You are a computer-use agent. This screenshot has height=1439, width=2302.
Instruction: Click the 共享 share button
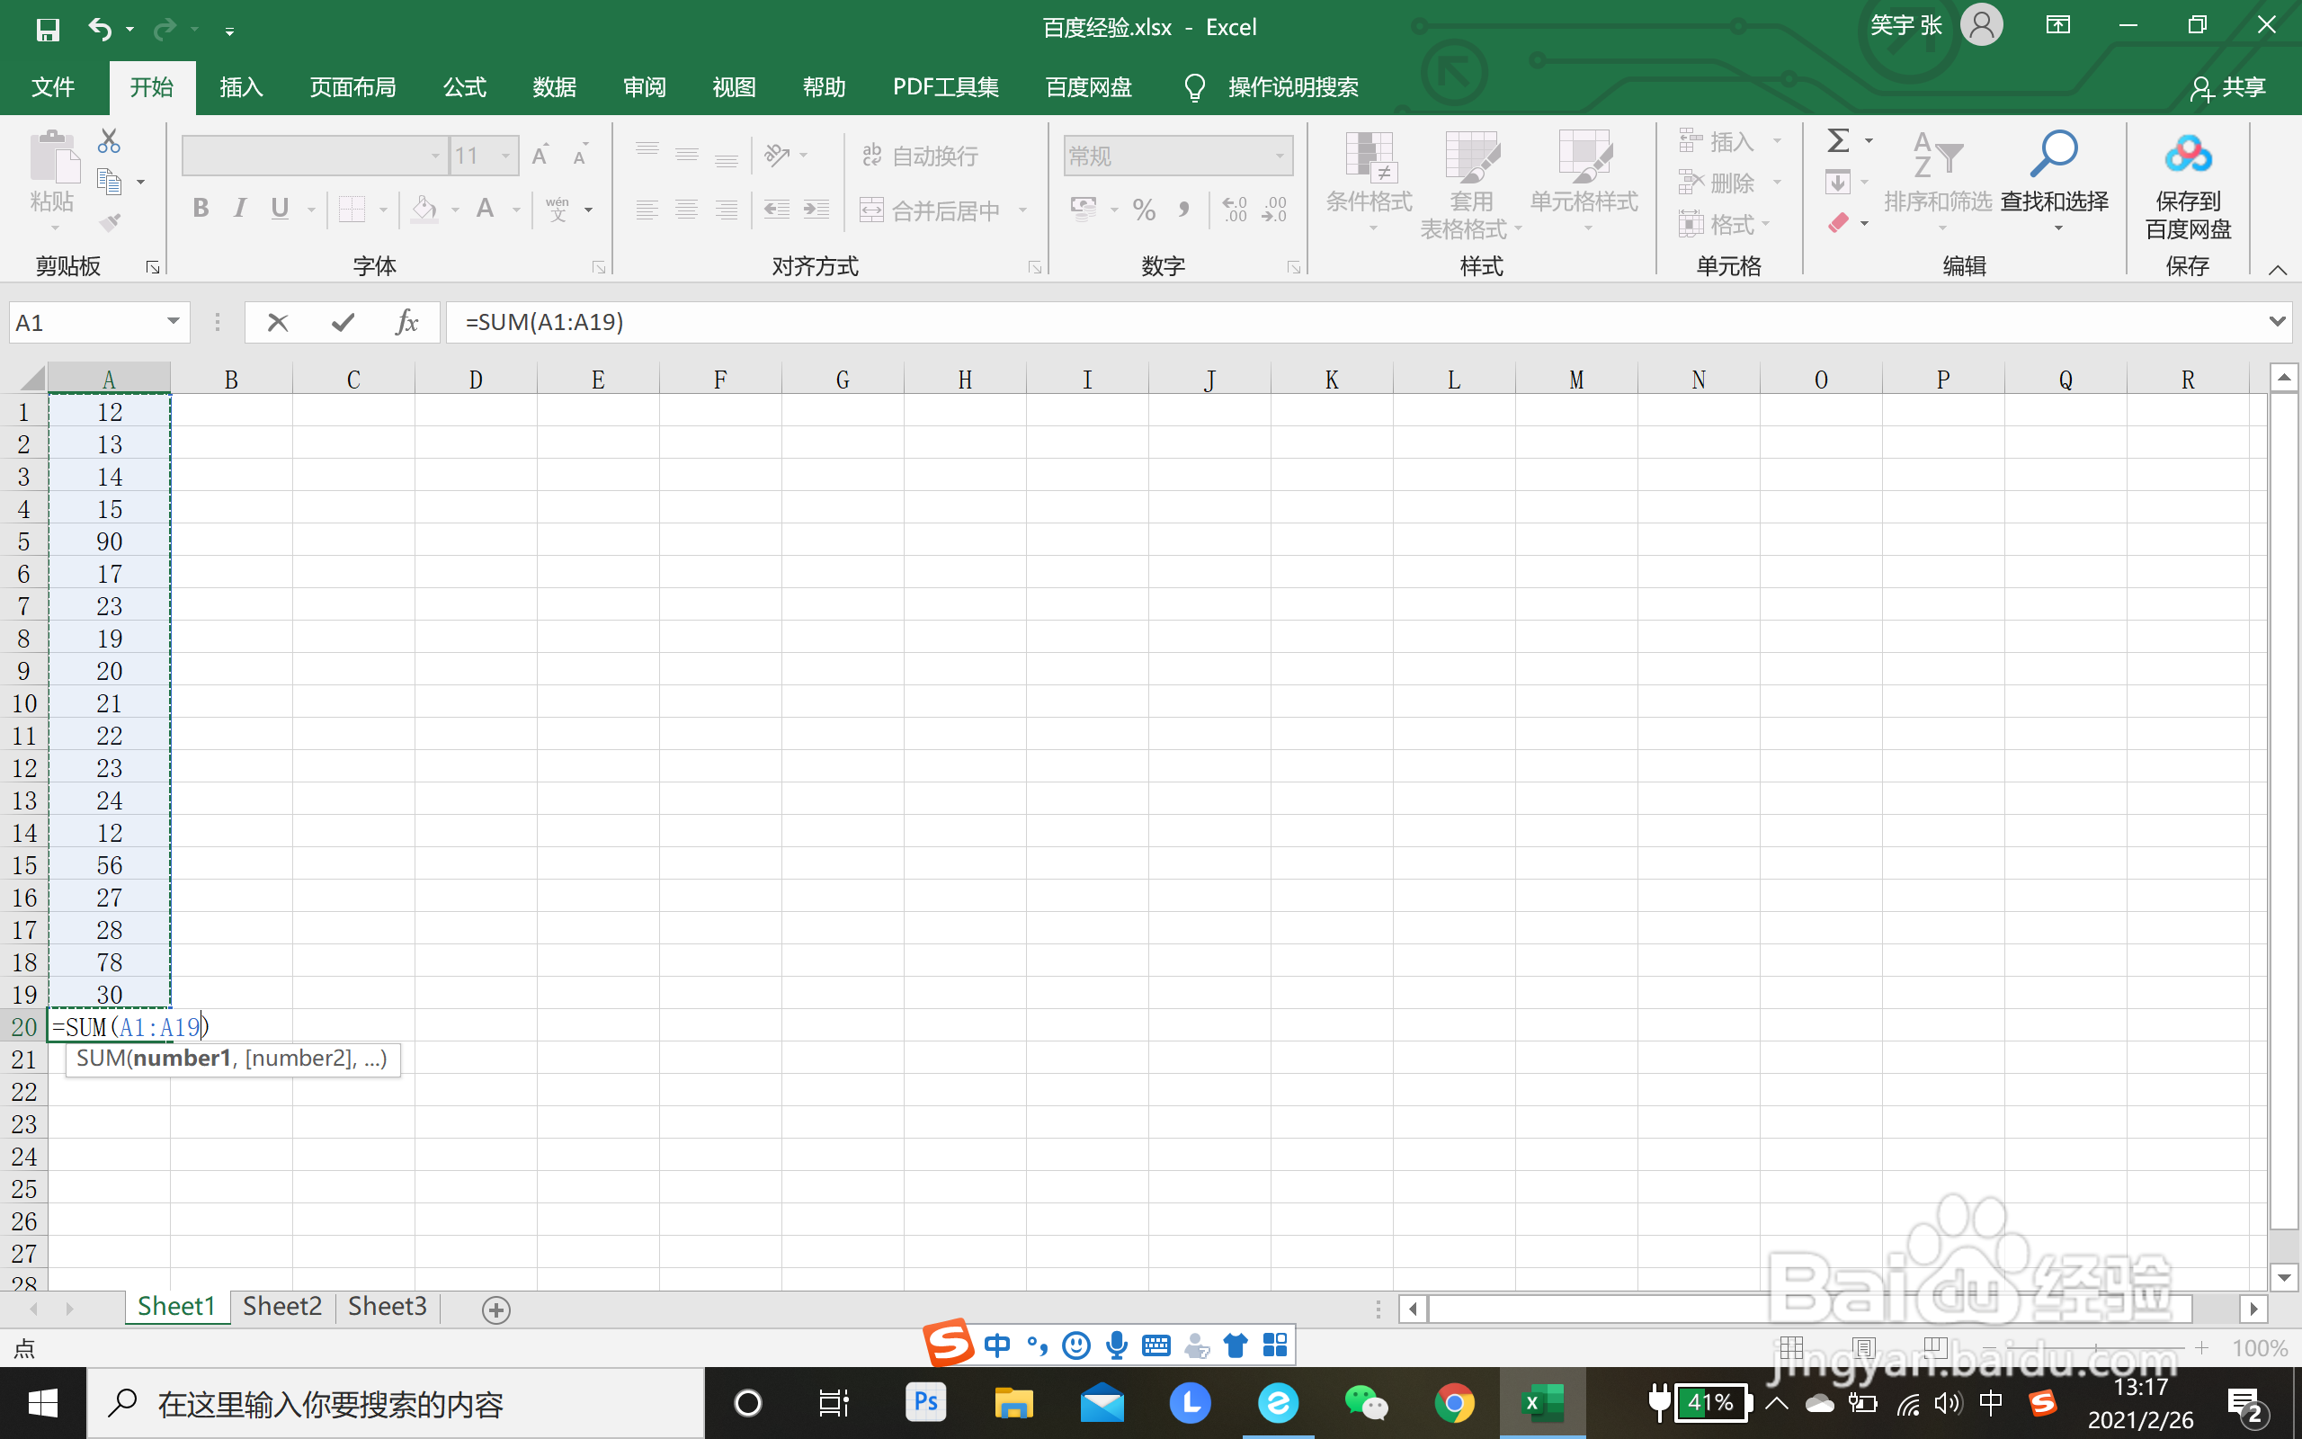click(2227, 87)
